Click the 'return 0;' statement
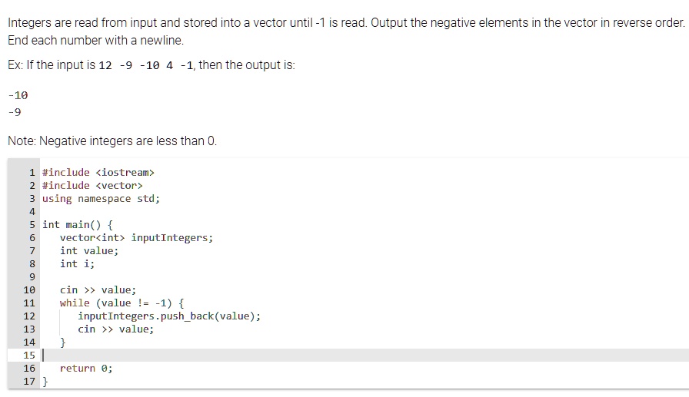 point(86,368)
